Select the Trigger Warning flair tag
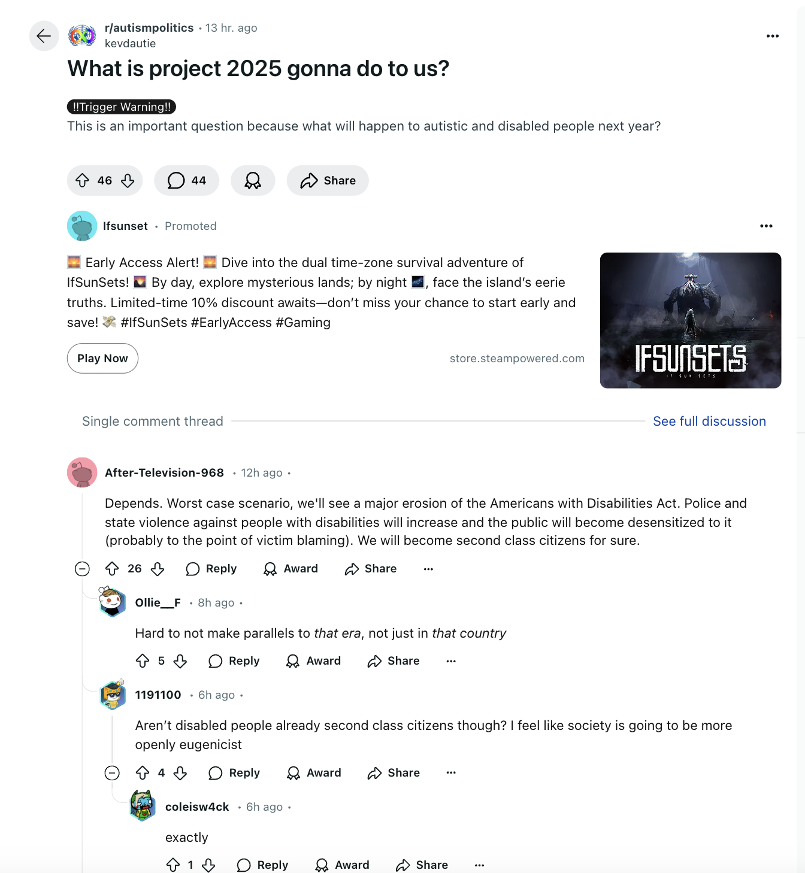The height and width of the screenshot is (873, 805). pyautogui.click(x=122, y=107)
